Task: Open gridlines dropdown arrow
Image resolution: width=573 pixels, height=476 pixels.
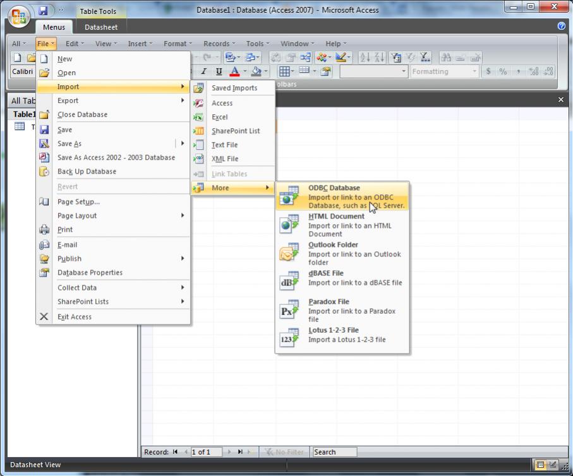Action: tap(293, 71)
